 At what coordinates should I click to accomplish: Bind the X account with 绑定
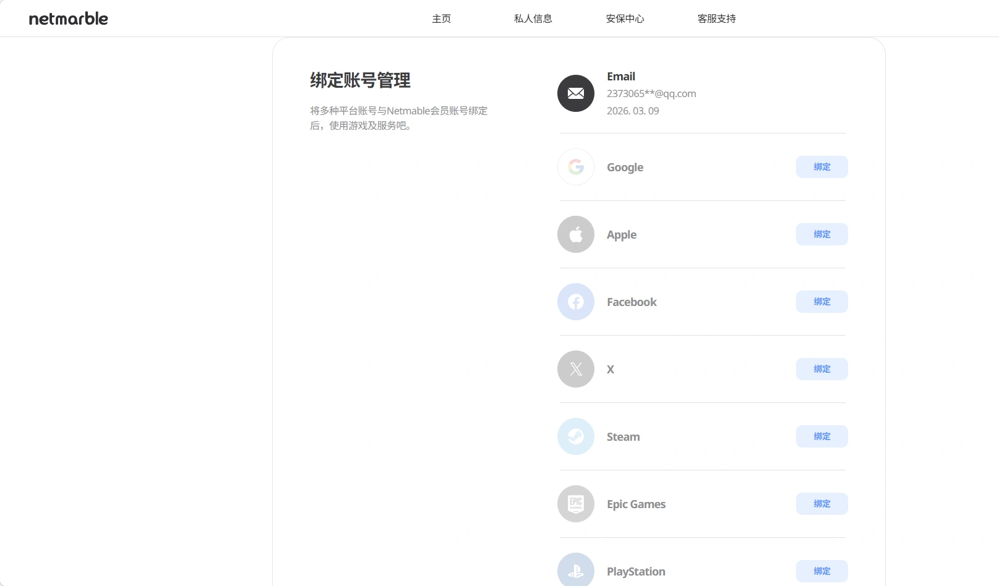pyautogui.click(x=822, y=369)
